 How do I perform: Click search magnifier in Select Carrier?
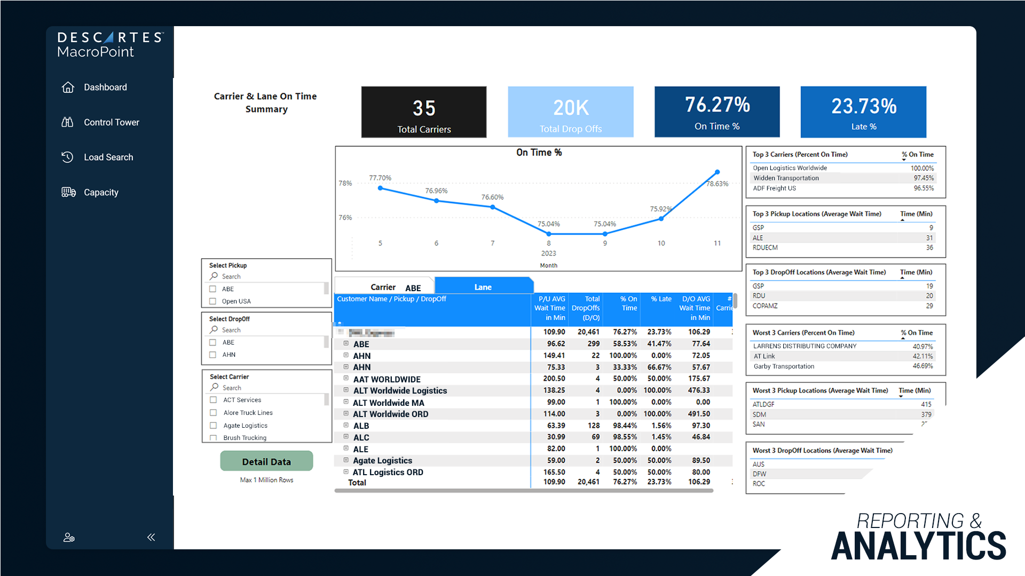pyautogui.click(x=214, y=387)
